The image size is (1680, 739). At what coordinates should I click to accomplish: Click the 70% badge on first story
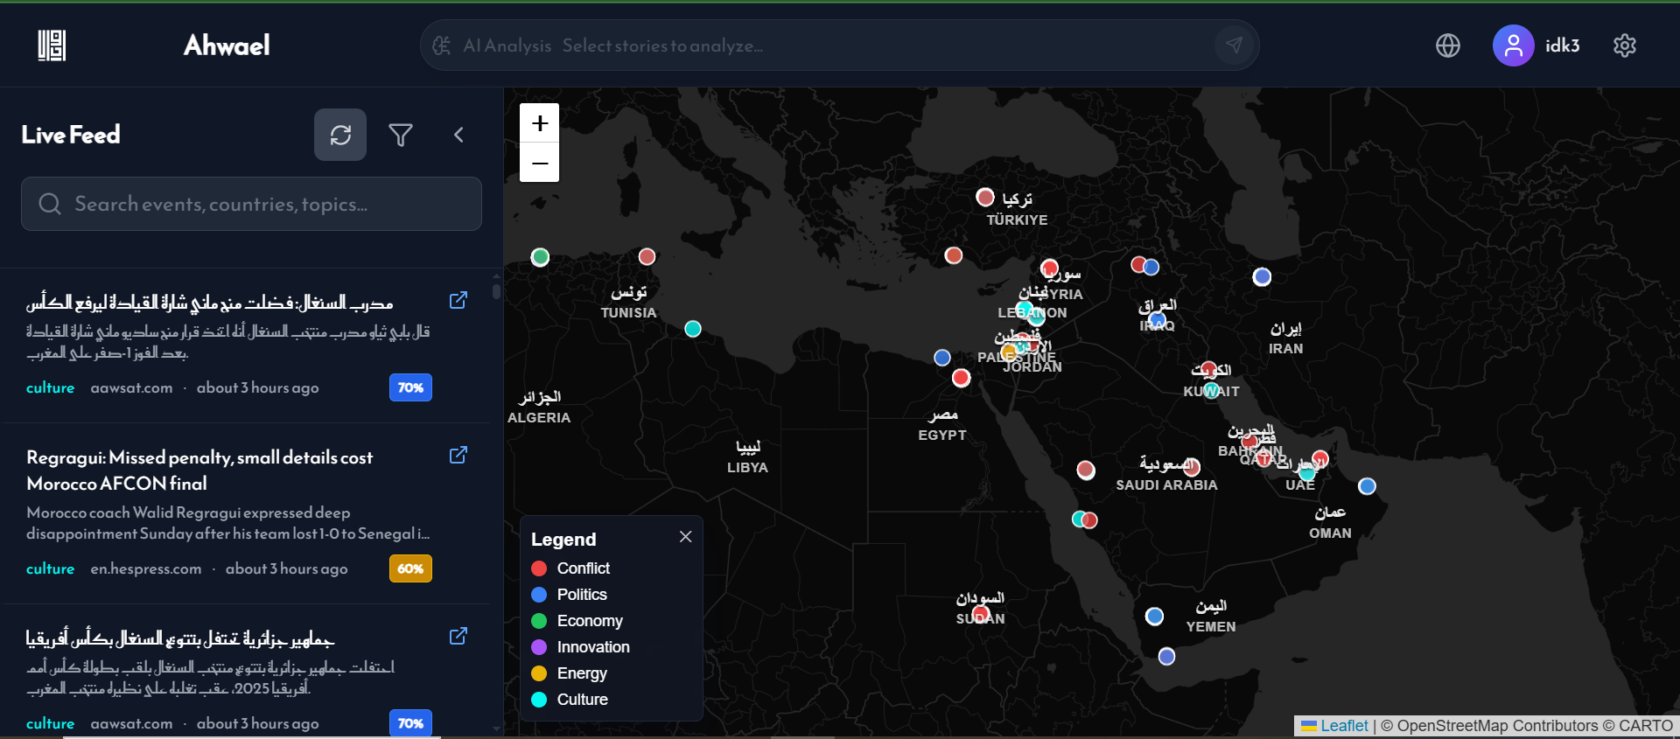click(410, 387)
